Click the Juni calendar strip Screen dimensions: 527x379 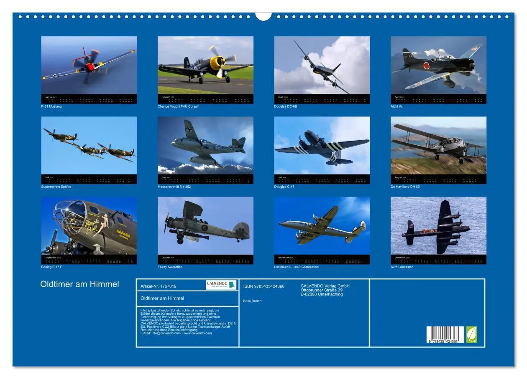[x=205, y=179]
